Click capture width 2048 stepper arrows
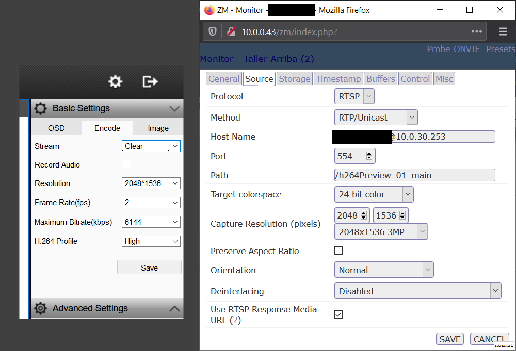516x351 pixels. click(x=364, y=215)
